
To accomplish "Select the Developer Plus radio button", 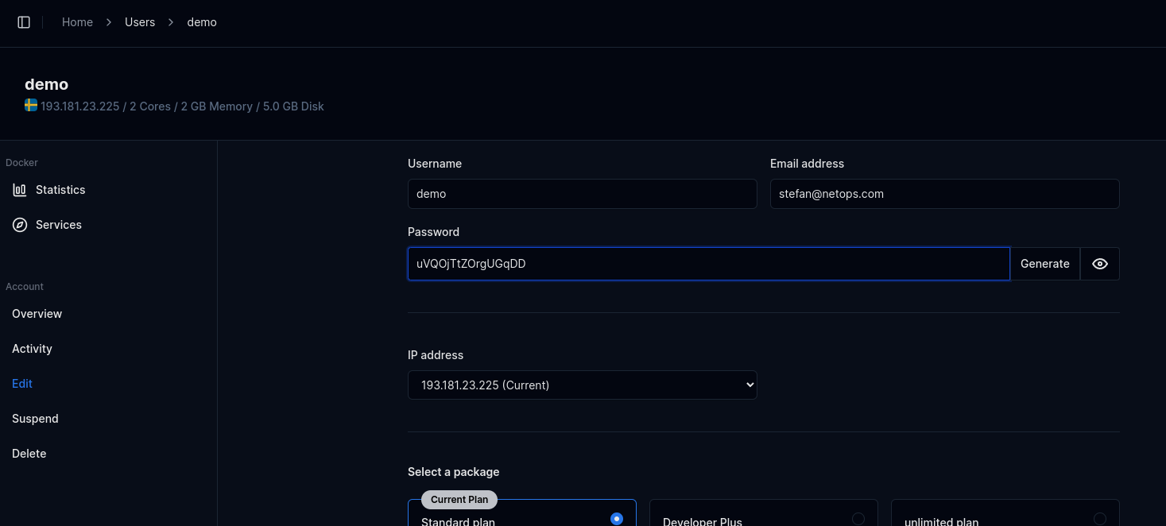I will [858, 519].
